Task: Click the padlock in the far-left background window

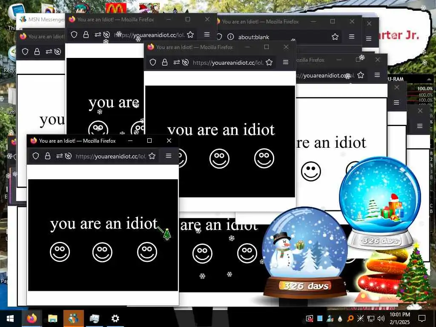Action: (37, 52)
